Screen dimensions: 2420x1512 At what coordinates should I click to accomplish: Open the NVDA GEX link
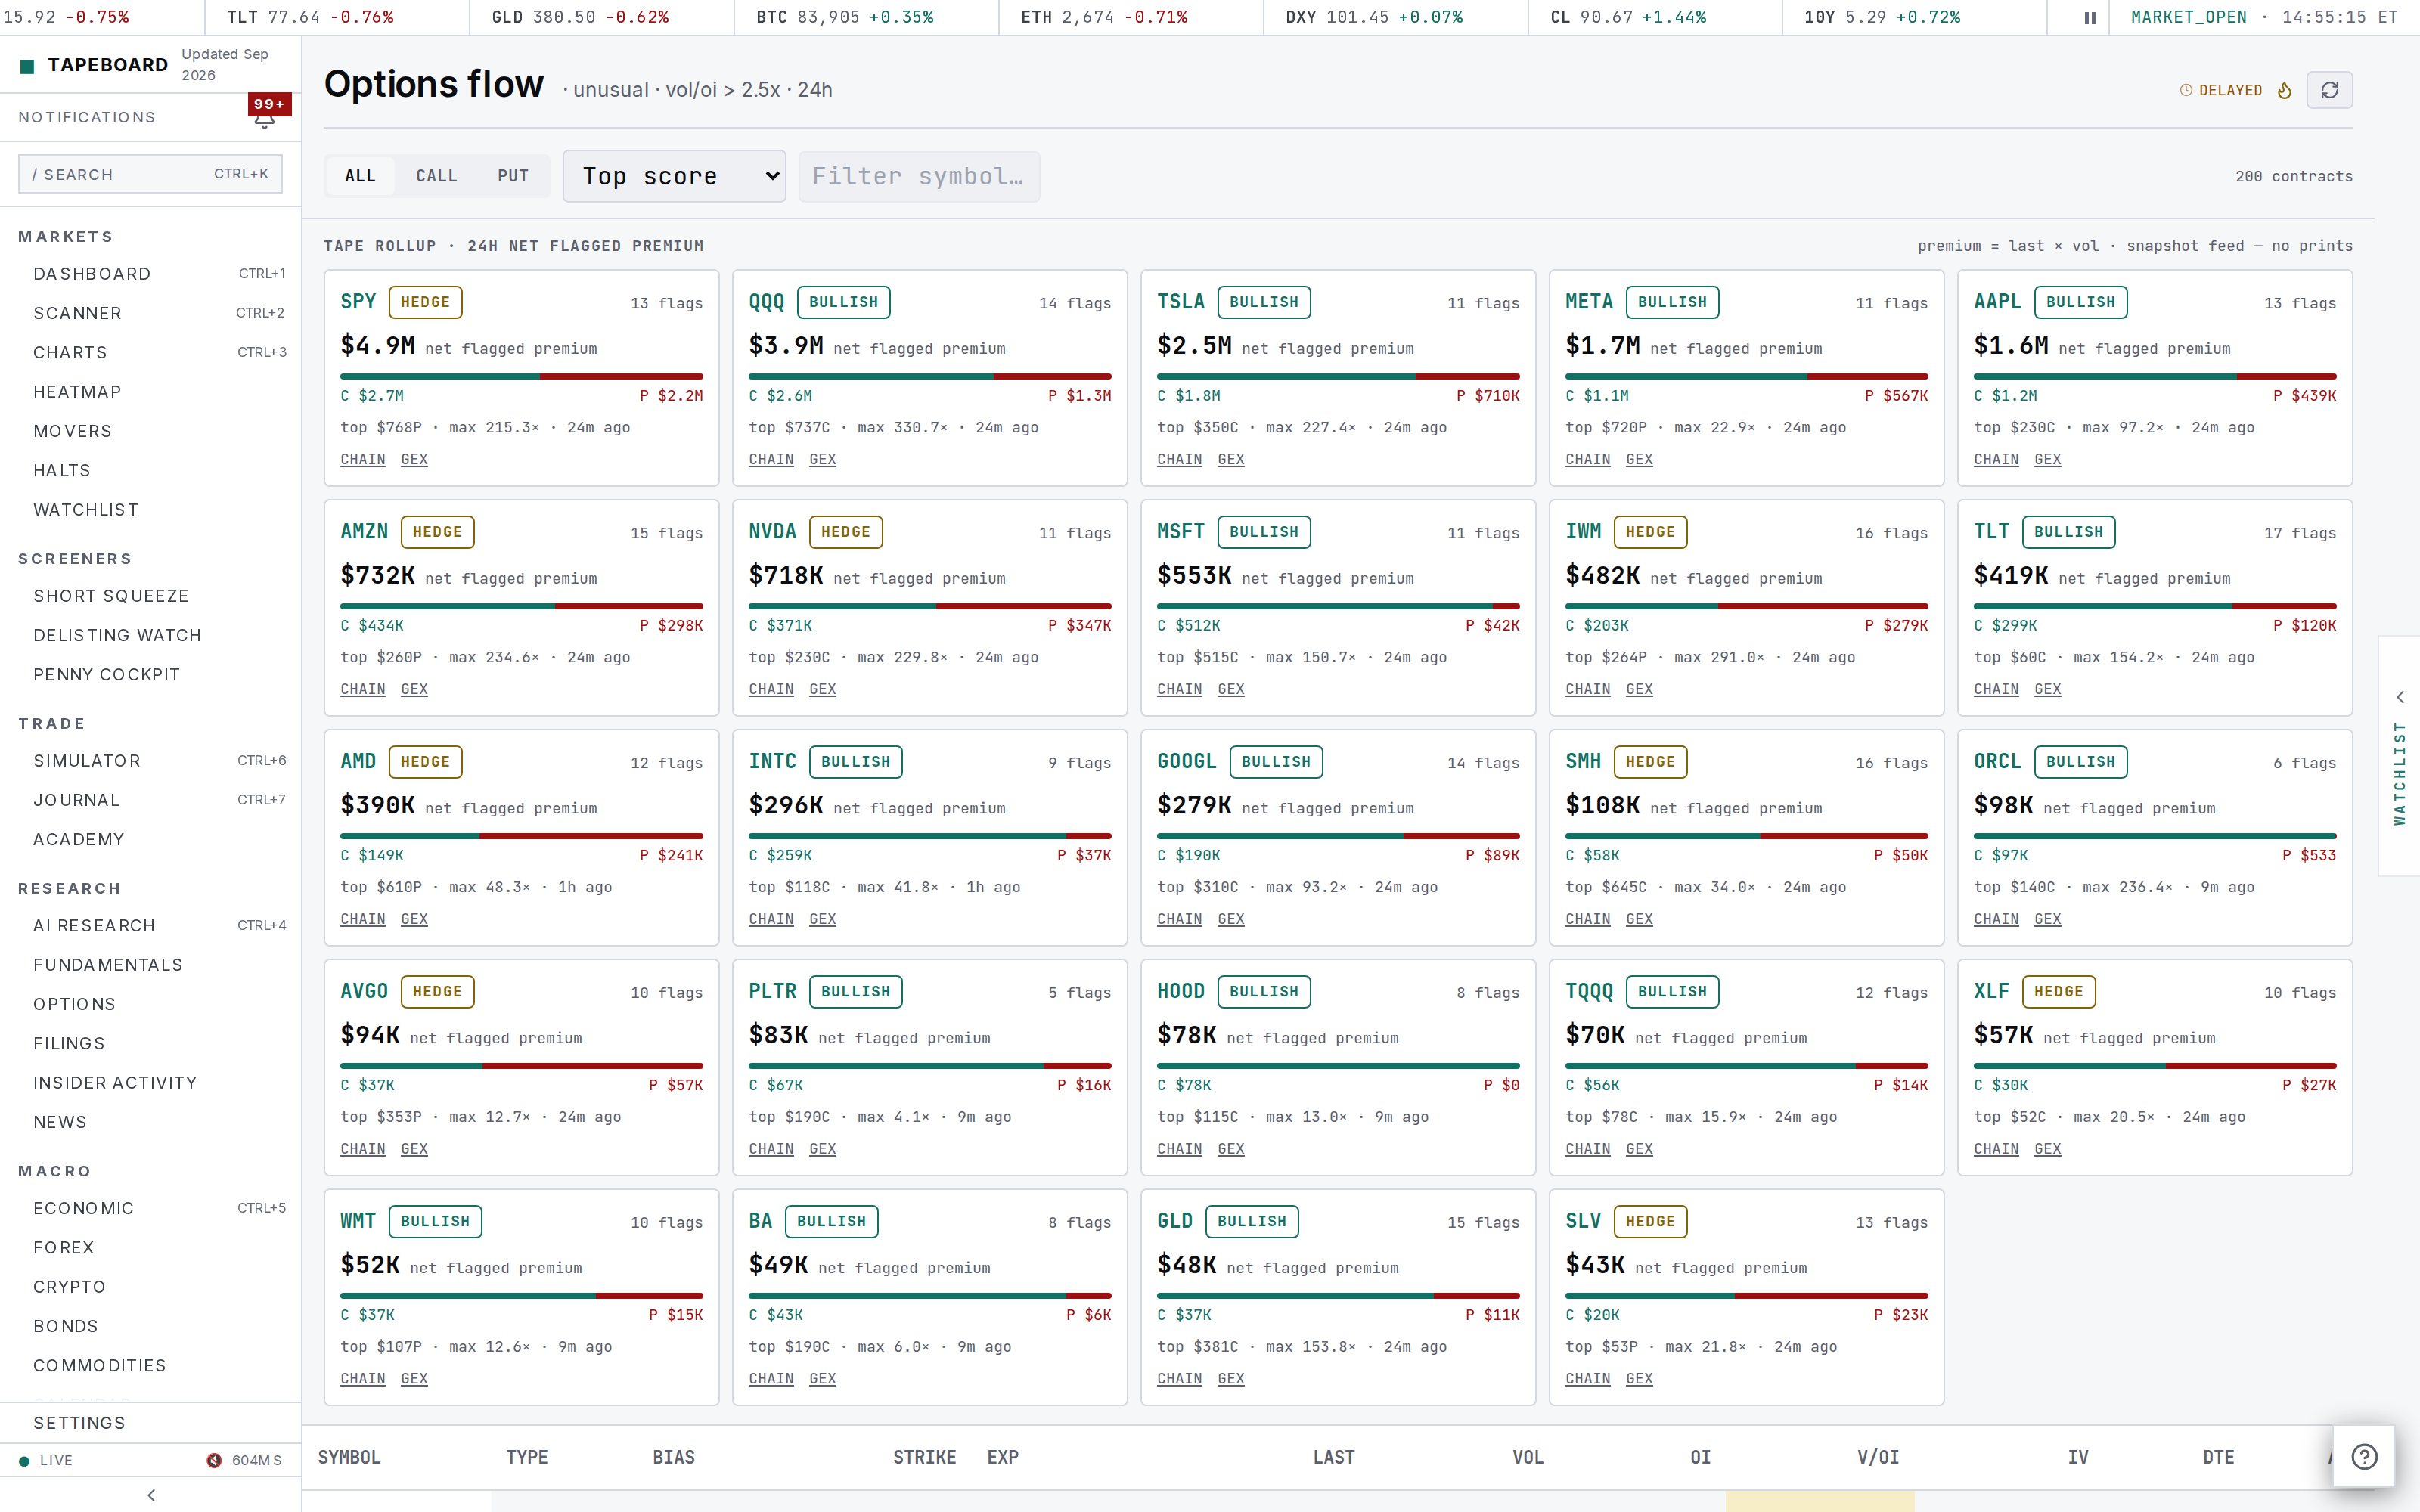[x=822, y=689]
